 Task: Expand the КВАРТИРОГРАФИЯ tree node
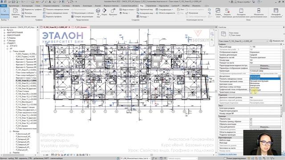[x=4, y=32]
